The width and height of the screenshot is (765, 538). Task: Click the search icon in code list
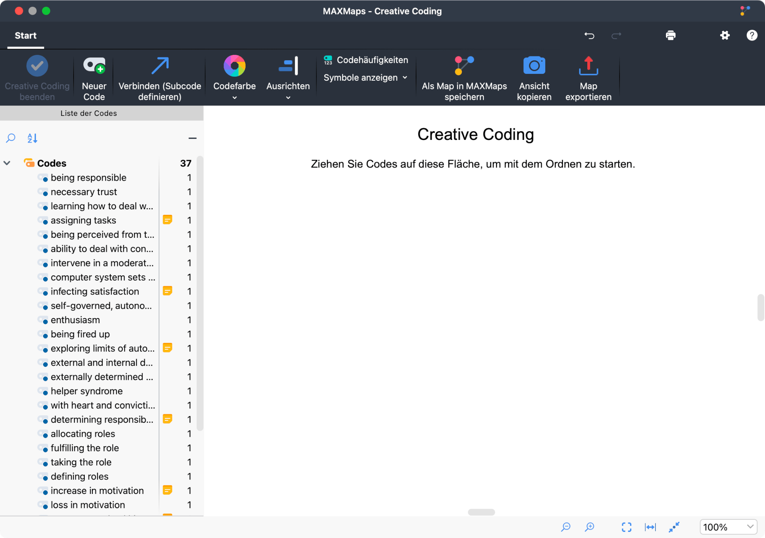(11, 138)
